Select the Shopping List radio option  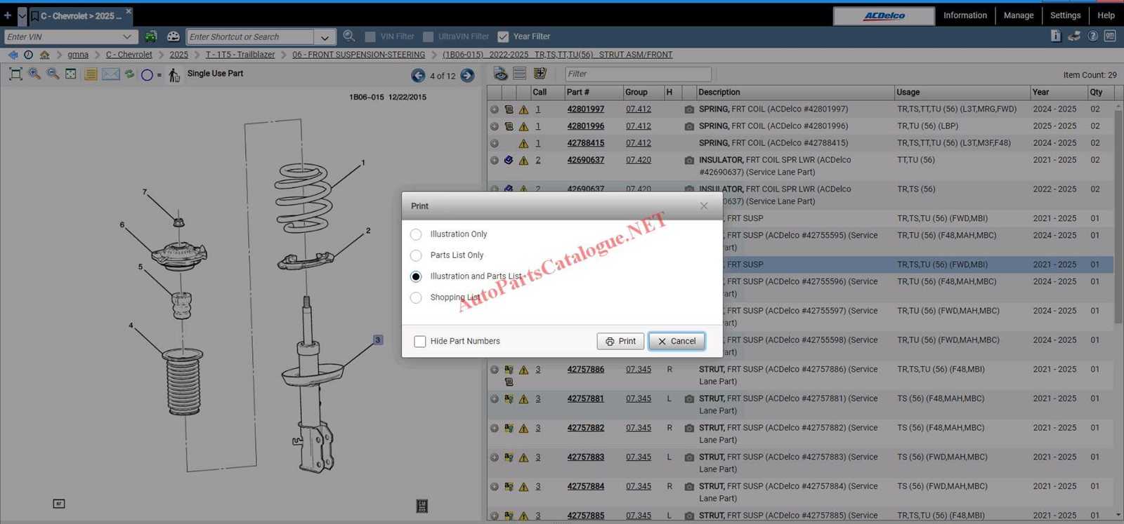[416, 297]
